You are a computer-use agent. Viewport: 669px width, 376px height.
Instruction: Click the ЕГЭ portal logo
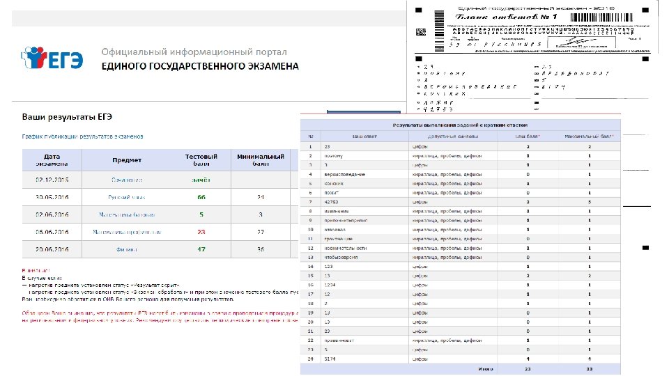(52, 58)
